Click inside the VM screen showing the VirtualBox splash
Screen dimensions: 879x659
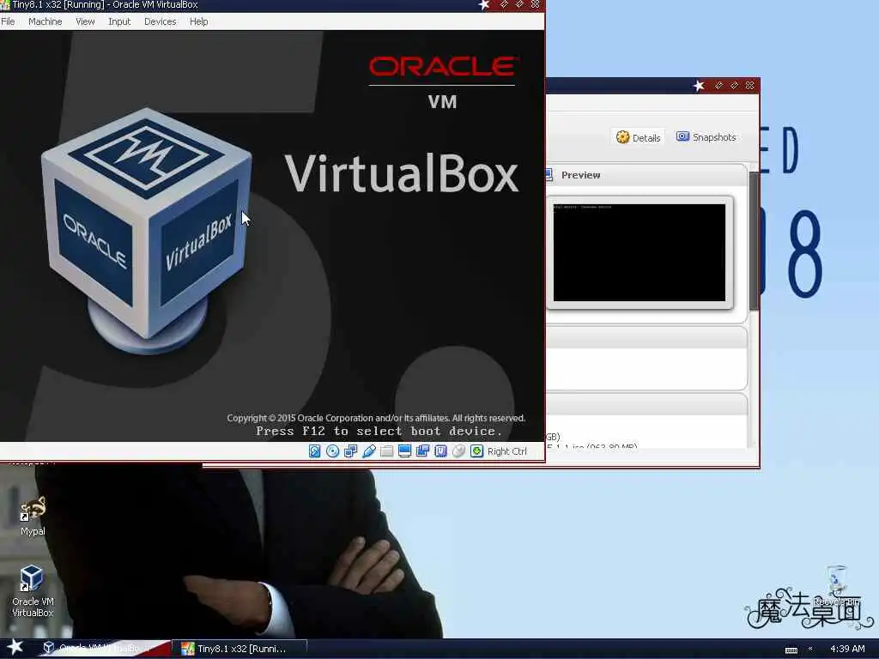point(272,235)
